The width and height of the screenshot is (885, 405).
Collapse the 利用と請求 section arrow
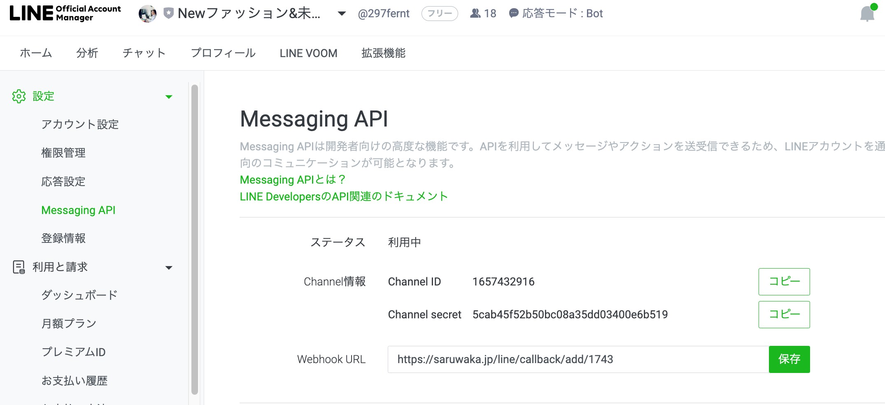[169, 268]
